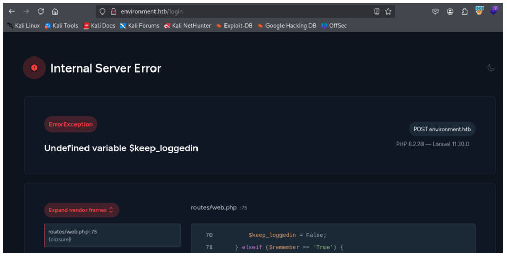Click the FoxyProxy extension icon
Viewport: 507px width, 257px height.
(x=479, y=11)
